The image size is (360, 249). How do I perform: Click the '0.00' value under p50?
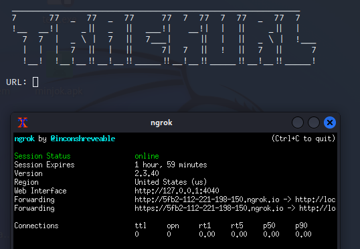[271, 234]
